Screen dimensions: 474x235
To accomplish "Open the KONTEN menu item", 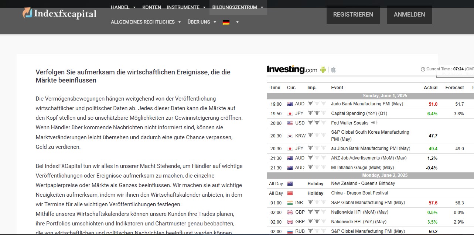I will pyautogui.click(x=151, y=7).
